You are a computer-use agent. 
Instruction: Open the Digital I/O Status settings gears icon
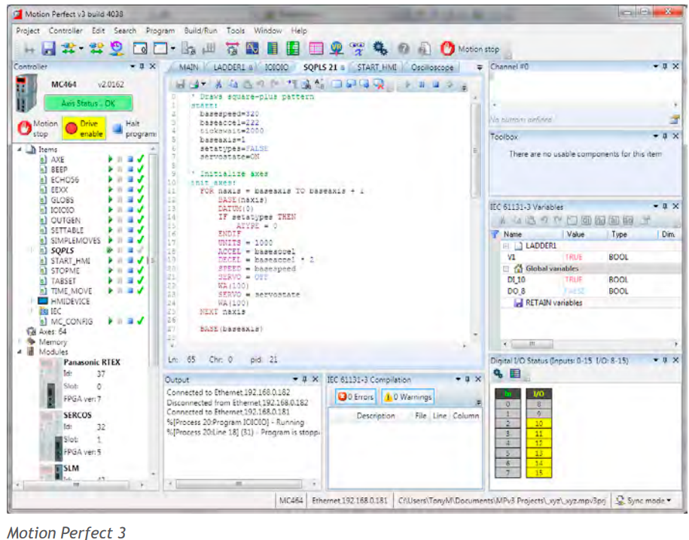tap(498, 374)
